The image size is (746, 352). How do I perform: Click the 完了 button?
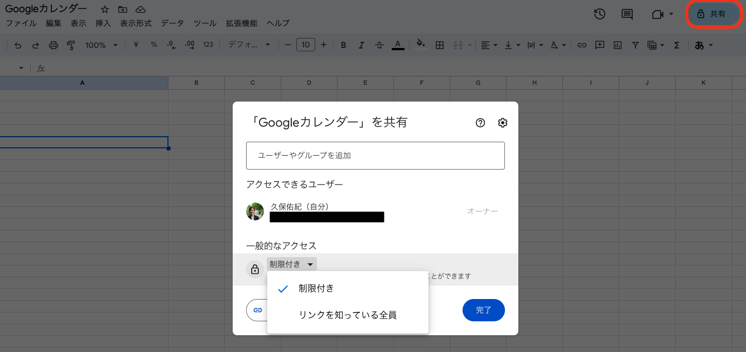coord(484,310)
